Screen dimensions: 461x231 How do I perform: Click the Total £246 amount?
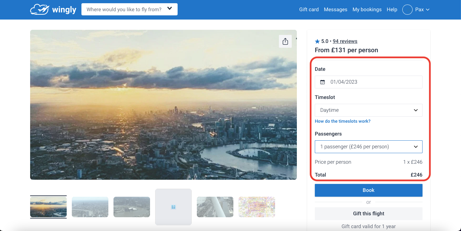point(416,175)
